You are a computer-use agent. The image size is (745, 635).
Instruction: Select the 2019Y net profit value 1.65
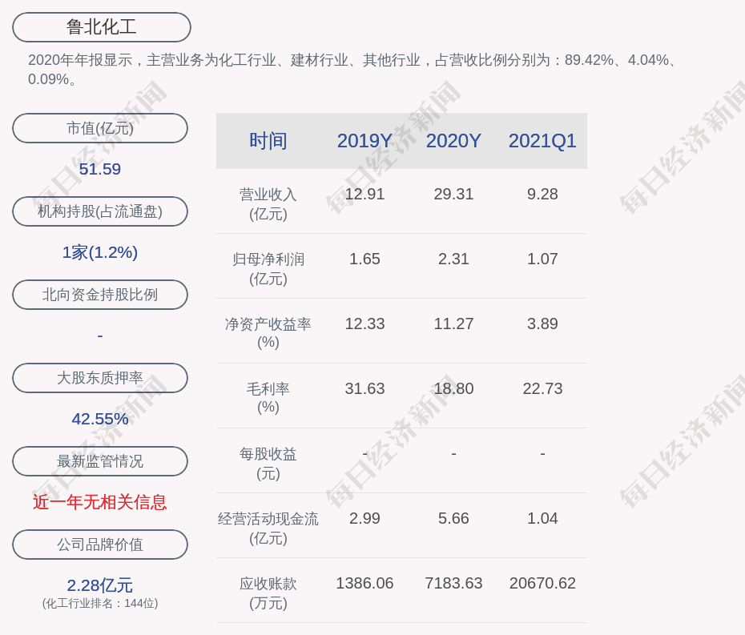click(x=365, y=259)
